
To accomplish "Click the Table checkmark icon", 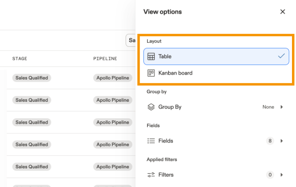I will 281,56.
